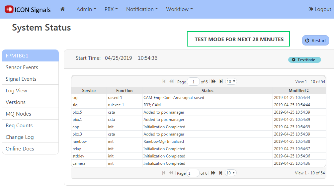The height and width of the screenshot is (189, 334).
Task: Go to next page, bottom pager icon
Action: pos(213,173)
